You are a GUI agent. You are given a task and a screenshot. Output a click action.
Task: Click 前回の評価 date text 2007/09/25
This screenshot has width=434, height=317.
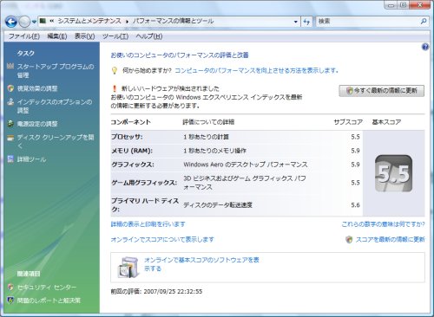point(160,291)
